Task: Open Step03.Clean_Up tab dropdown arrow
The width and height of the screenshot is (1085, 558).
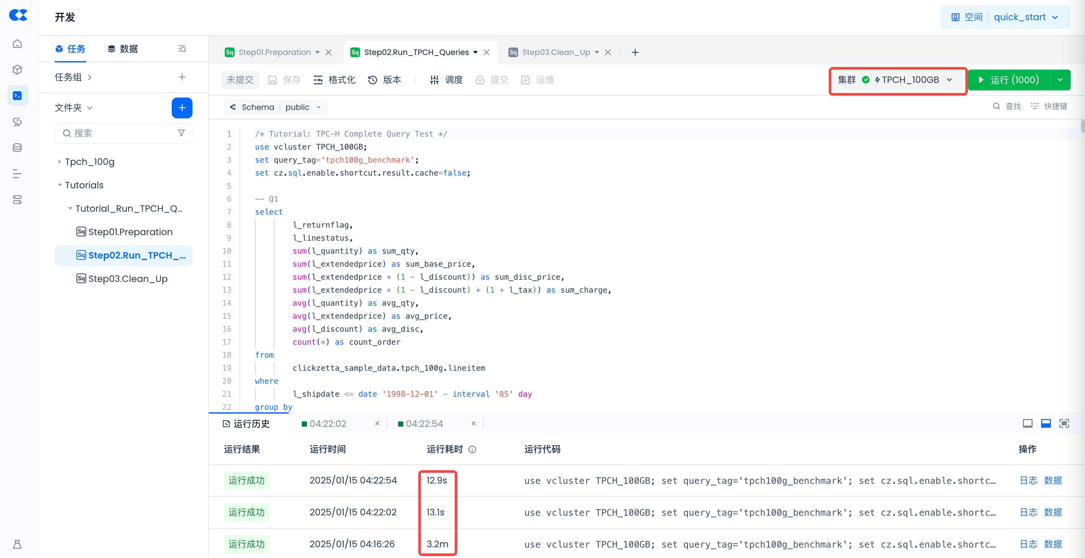Action: [x=597, y=52]
